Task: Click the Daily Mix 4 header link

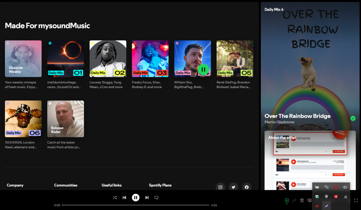Action: pyautogui.click(x=274, y=10)
